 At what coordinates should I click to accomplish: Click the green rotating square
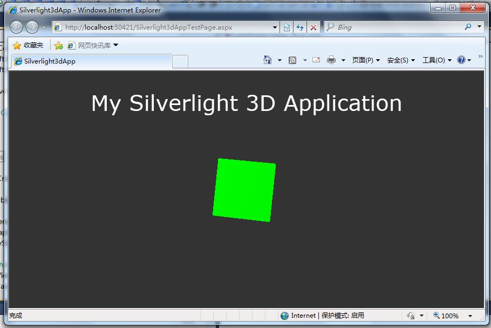coord(244,190)
